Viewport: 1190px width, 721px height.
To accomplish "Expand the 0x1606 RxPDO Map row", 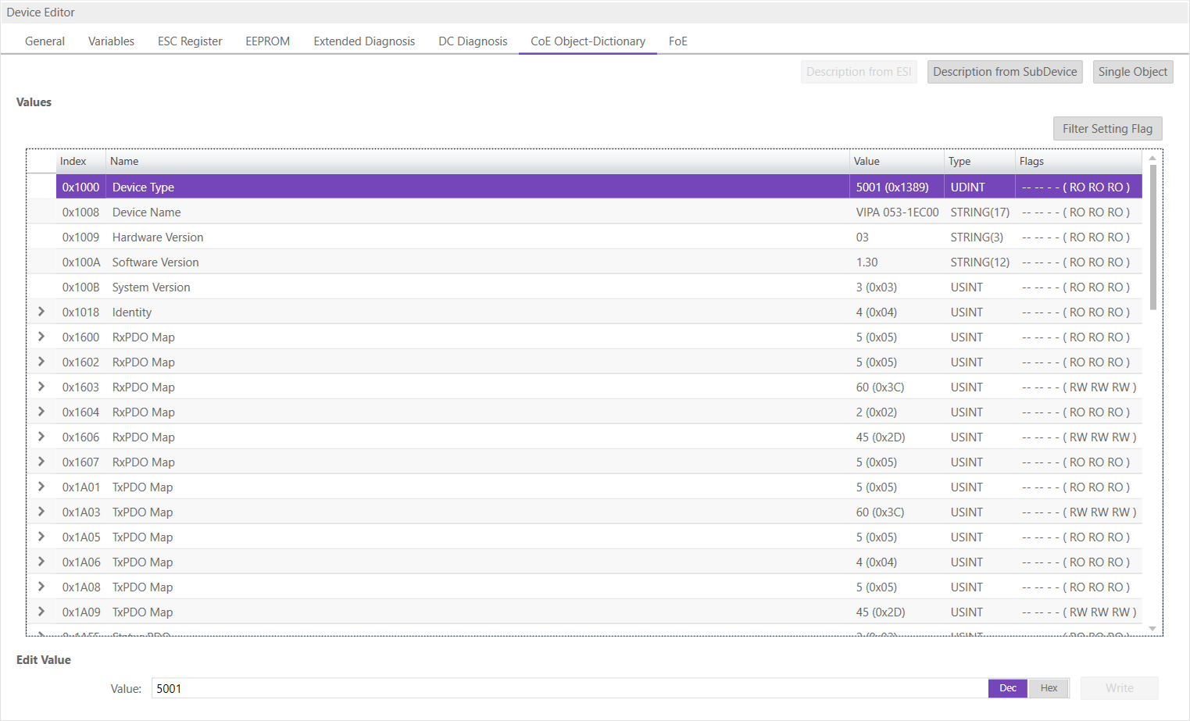I will tap(41, 437).
